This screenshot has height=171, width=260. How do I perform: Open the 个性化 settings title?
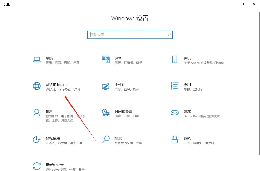click(x=120, y=85)
